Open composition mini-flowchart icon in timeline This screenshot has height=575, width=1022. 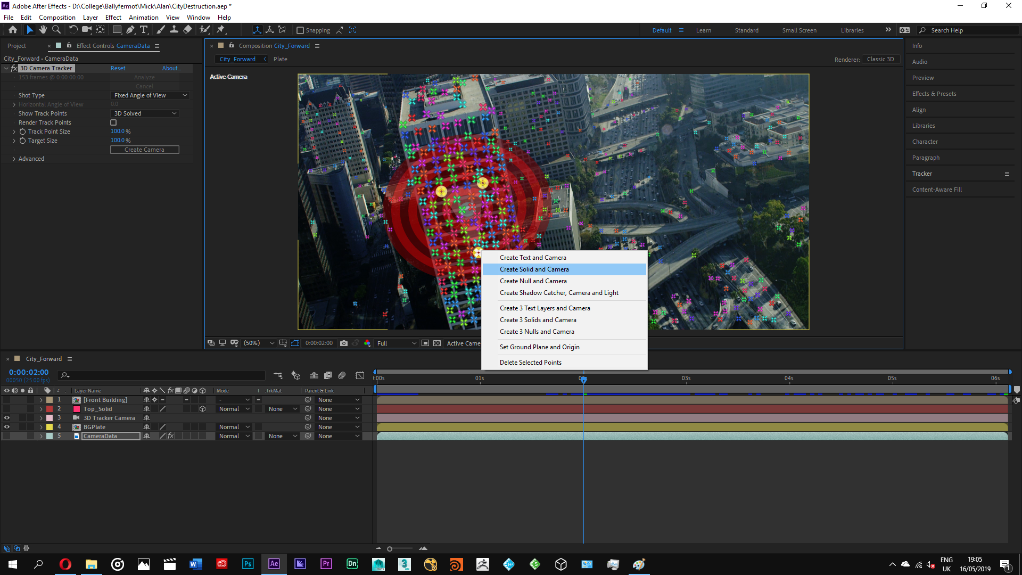[x=278, y=375]
